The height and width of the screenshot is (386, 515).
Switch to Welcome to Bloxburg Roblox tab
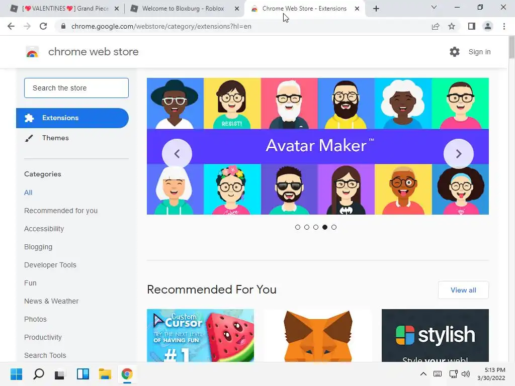tap(183, 9)
